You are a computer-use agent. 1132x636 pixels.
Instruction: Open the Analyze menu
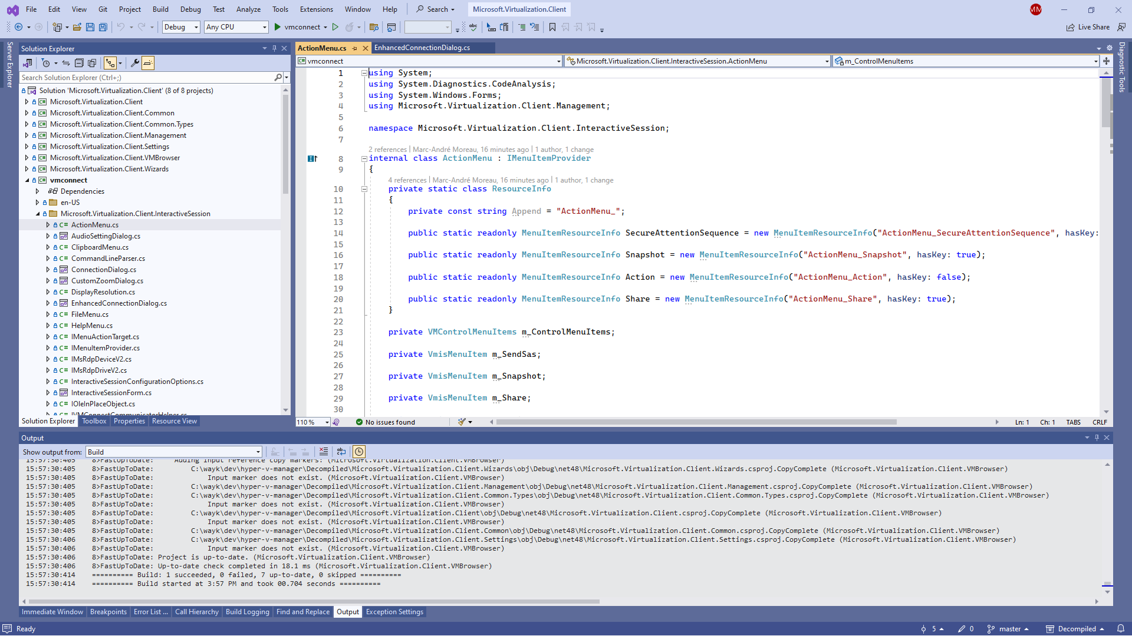point(248,9)
